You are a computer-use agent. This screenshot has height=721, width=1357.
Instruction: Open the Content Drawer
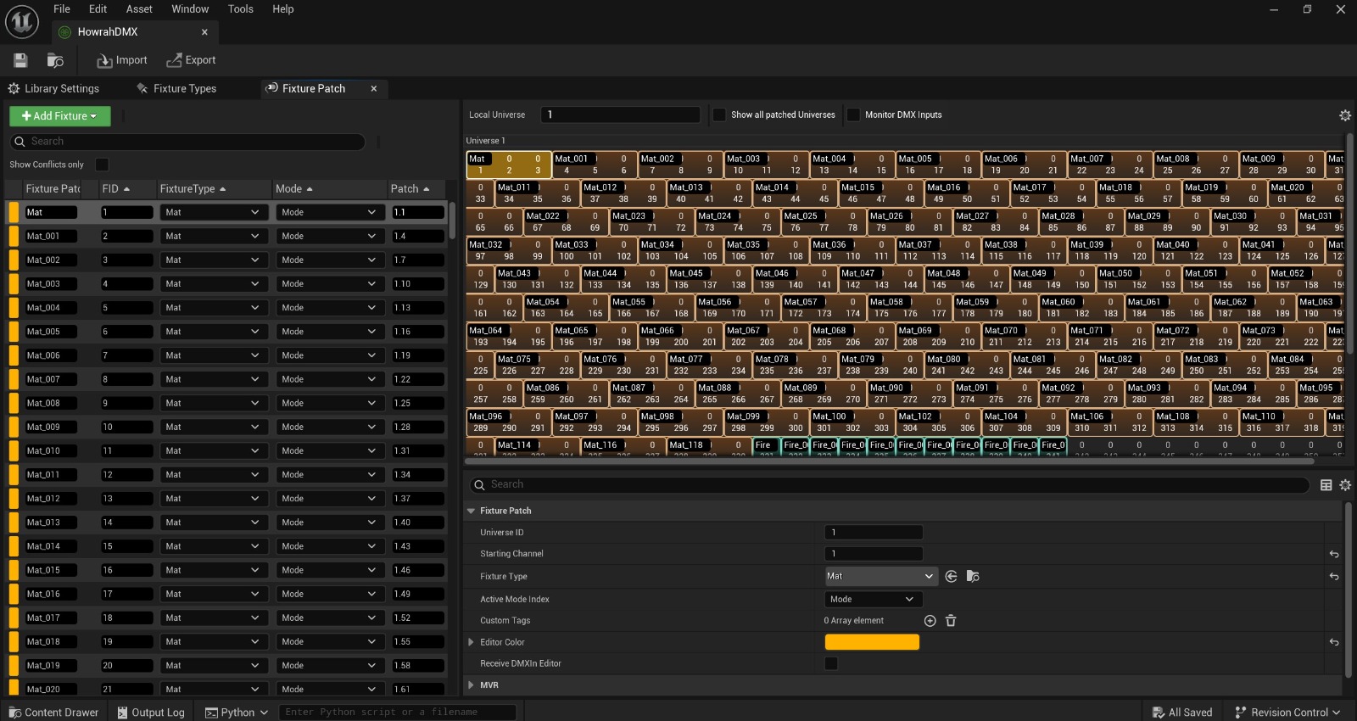(53, 713)
